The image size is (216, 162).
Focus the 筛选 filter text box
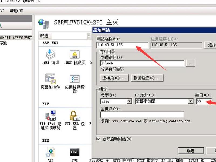click(69, 36)
